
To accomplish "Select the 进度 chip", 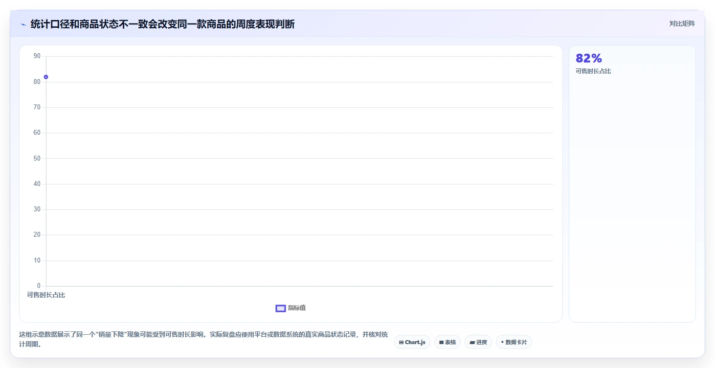I will point(478,342).
